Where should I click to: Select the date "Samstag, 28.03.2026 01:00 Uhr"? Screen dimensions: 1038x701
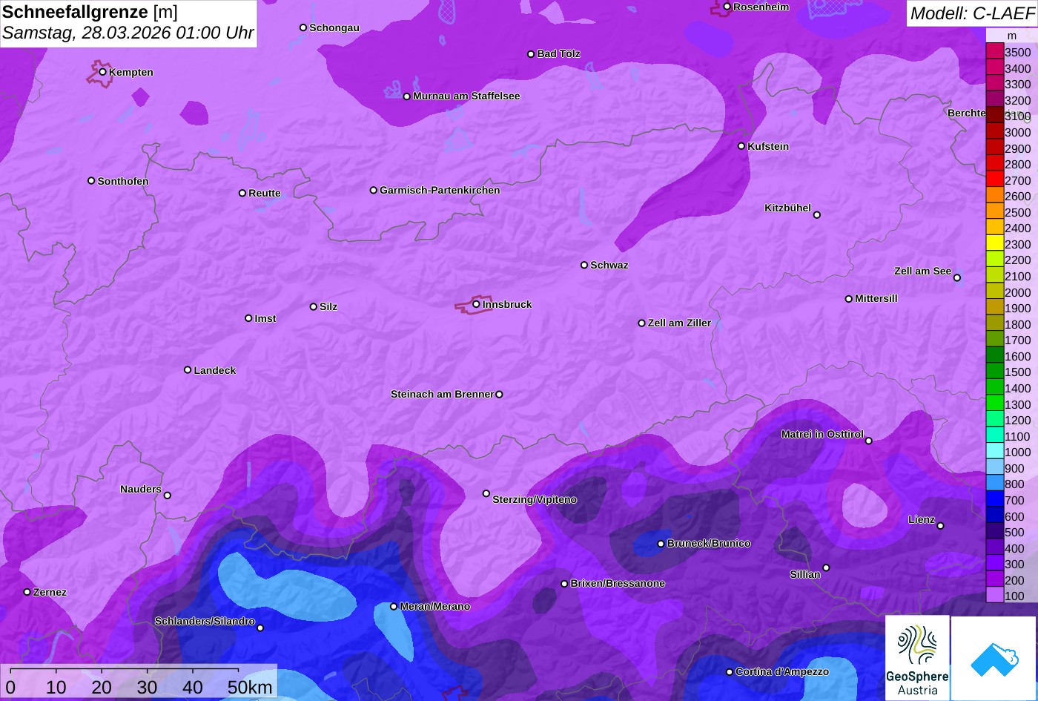coord(128,33)
